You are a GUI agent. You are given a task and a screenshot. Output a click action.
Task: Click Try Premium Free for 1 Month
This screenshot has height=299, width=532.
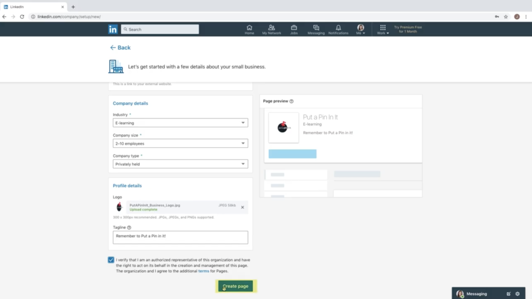click(x=408, y=29)
